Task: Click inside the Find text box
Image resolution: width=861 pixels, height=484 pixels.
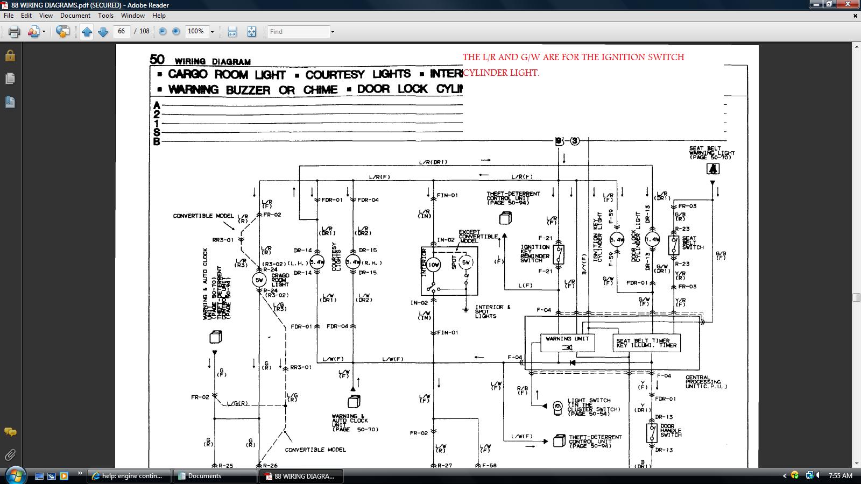Action: [x=299, y=32]
